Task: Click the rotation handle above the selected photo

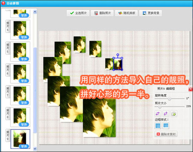Action: click(x=118, y=55)
